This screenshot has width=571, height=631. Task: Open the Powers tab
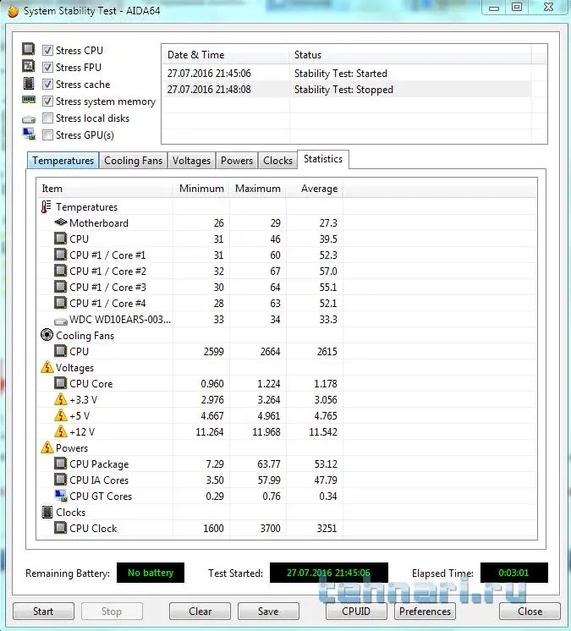pyautogui.click(x=237, y=161)
